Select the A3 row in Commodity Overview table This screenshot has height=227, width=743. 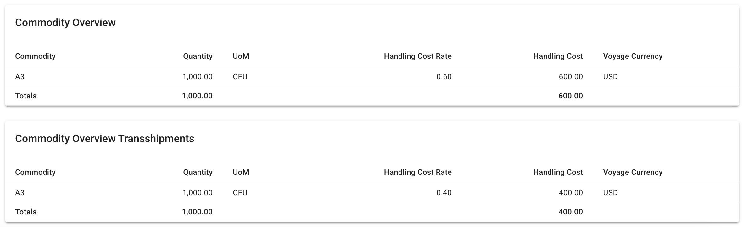tap(20, 77)
